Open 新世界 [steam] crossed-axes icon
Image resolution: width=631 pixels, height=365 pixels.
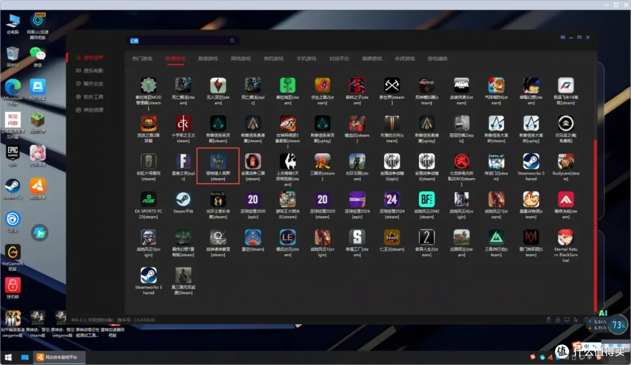click(x=391, y=86)
